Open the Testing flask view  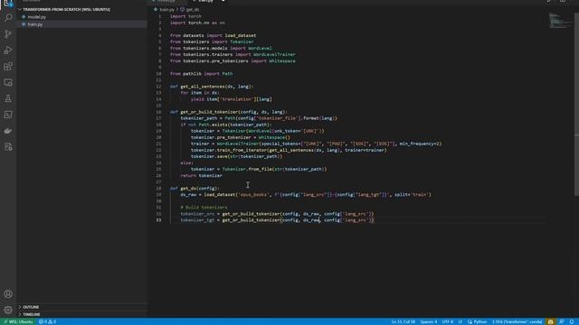pos(8,98)
